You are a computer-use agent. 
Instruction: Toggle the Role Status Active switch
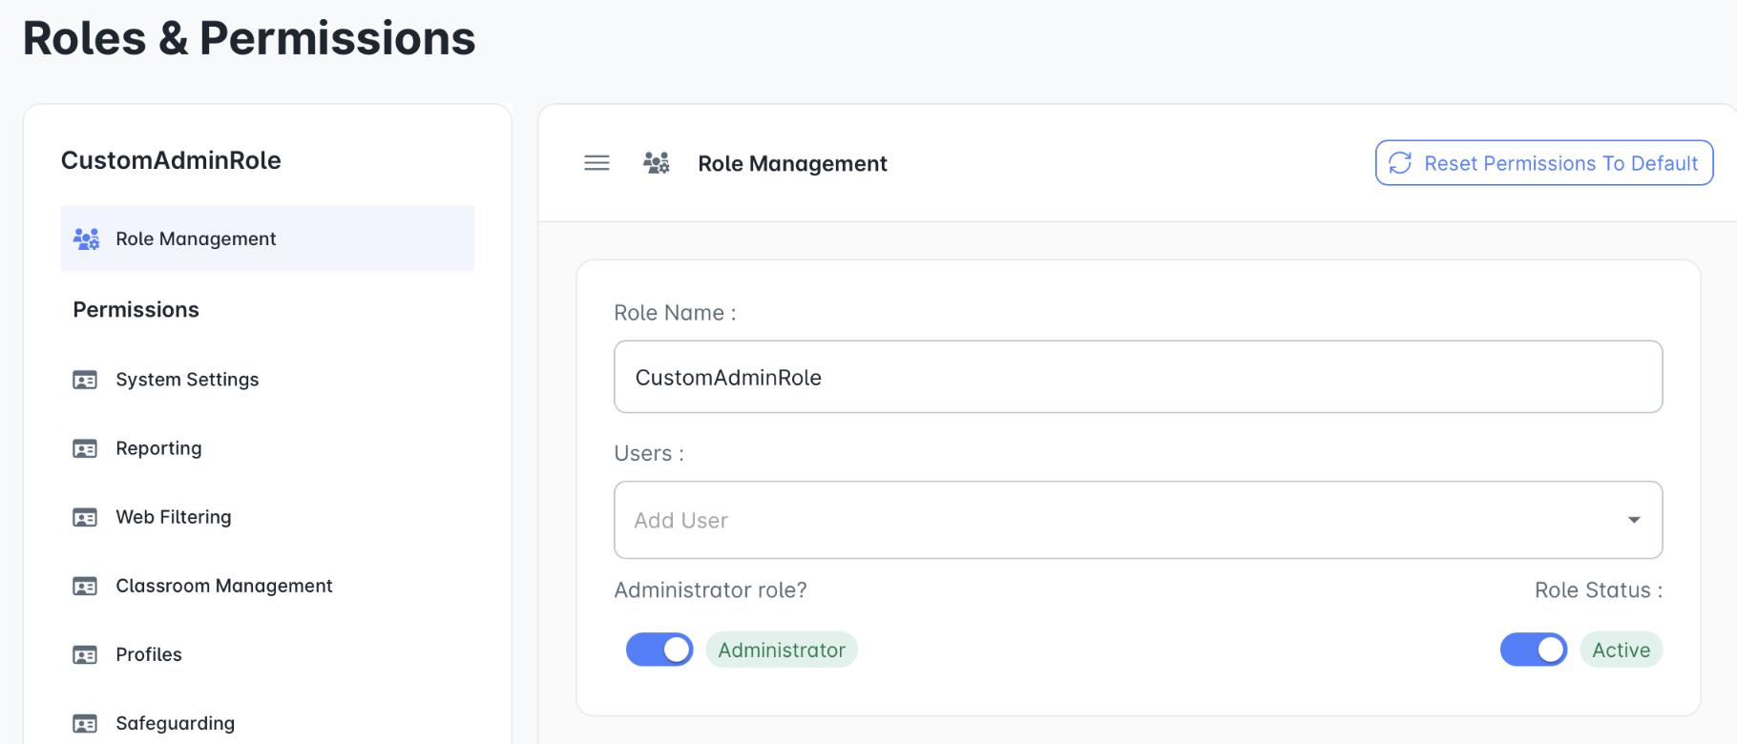coord(1534,650)
